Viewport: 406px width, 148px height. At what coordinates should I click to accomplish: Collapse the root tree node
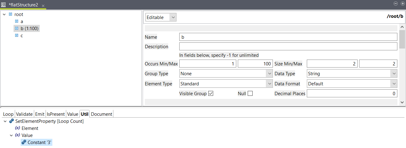(x=4, y=14)
